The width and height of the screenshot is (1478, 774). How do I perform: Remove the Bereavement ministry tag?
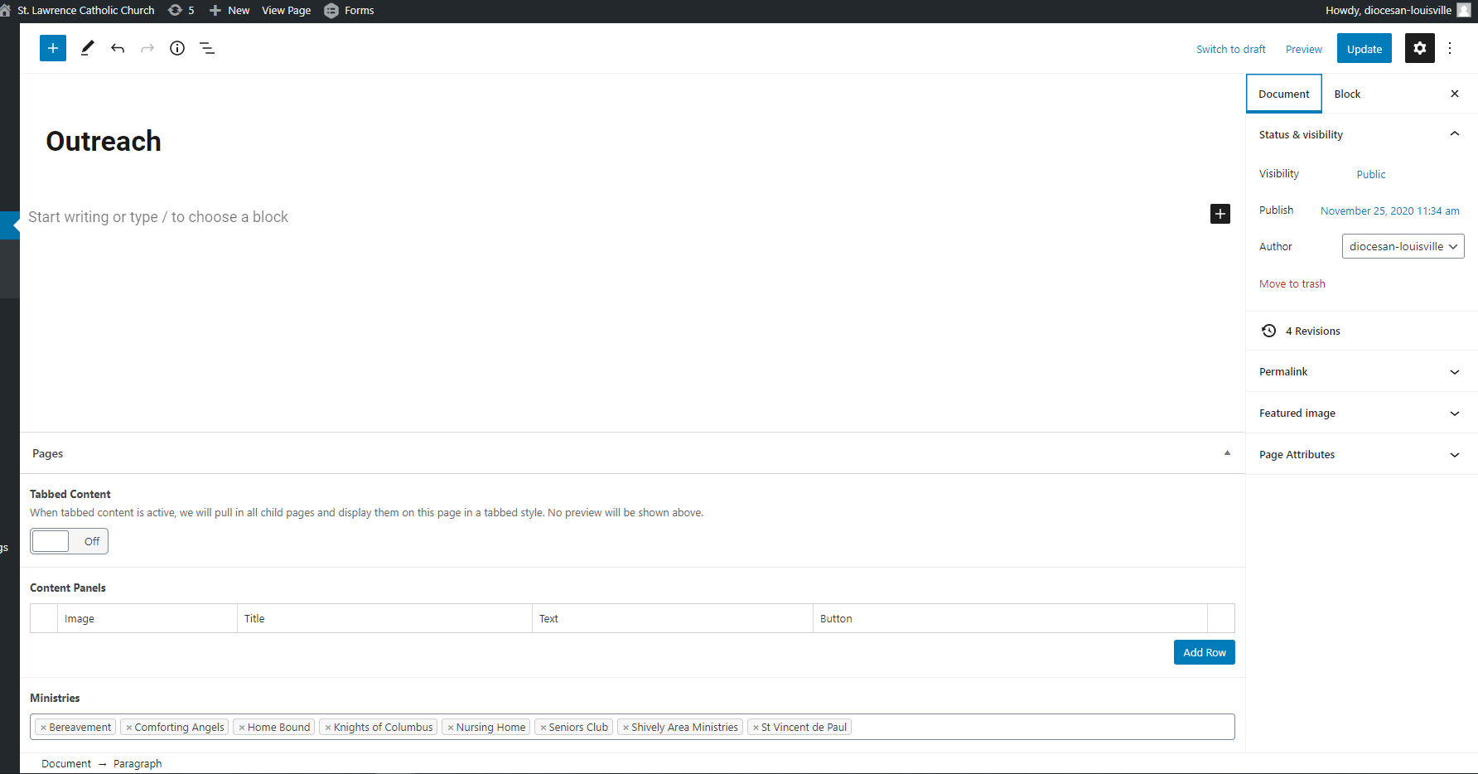44,728
